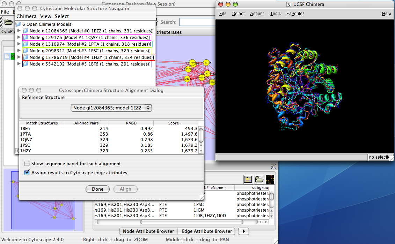395x244 pixels.
Task: Click the subgroup column header
Action: pos(252,188)
